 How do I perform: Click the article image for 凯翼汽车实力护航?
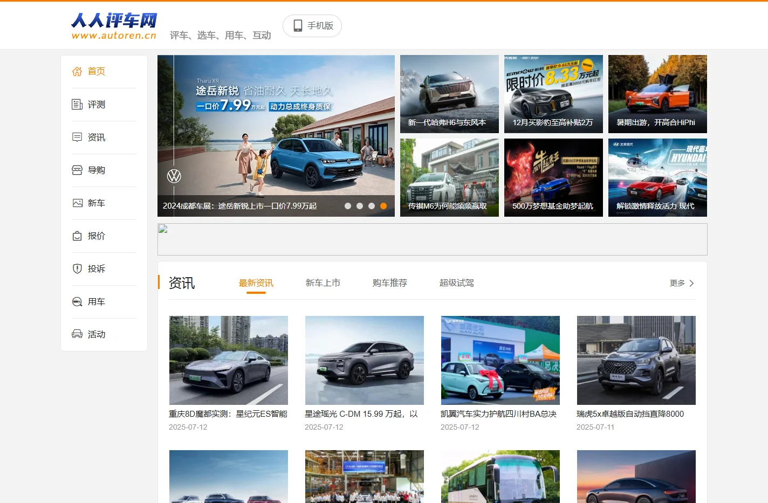500,360
